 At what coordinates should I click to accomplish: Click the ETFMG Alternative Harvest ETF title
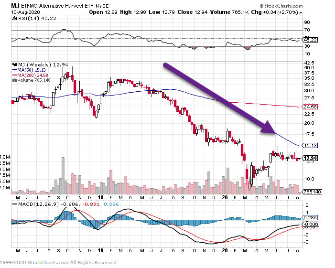point(57,6)
